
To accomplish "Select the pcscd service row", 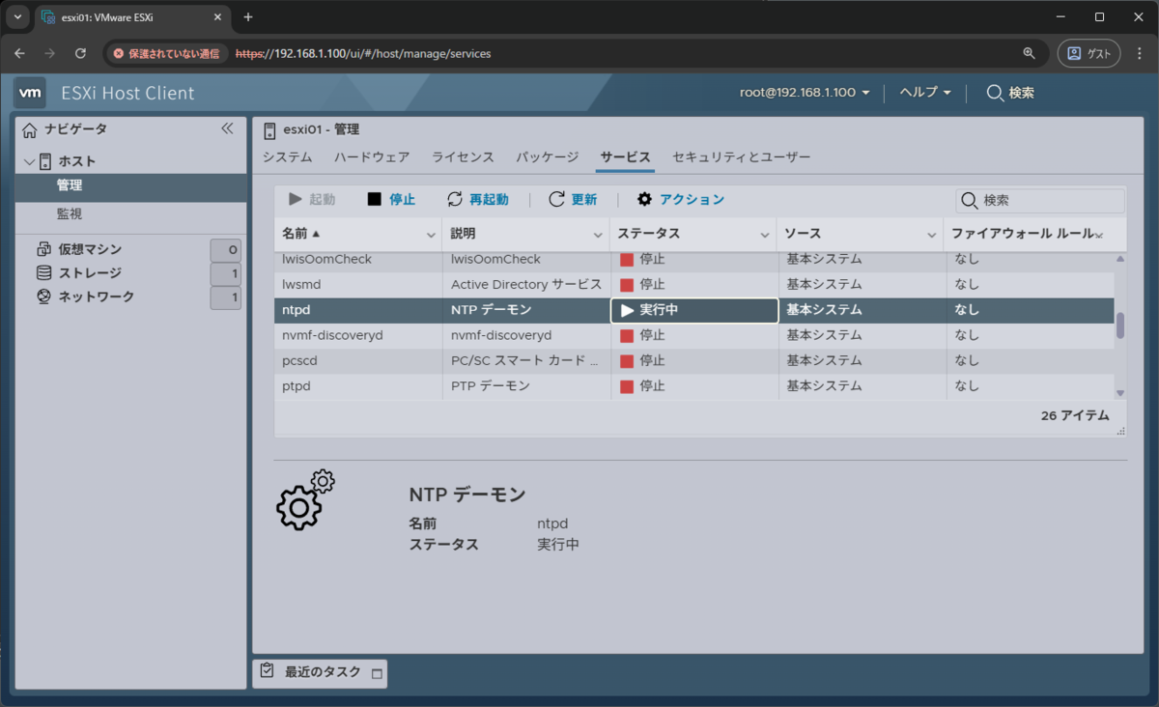I will pos(694,360).
